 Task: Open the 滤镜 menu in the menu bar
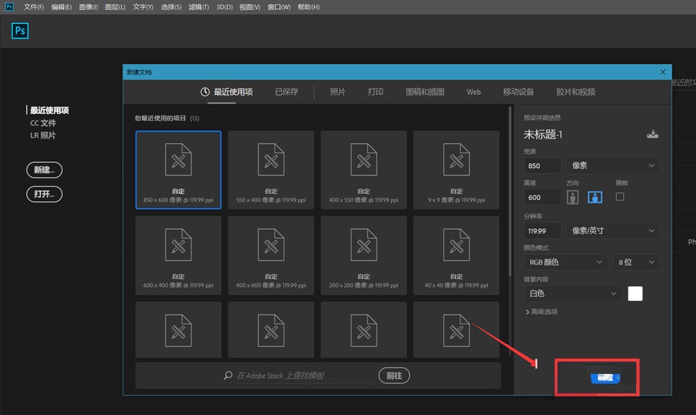[x=197, y=7]
